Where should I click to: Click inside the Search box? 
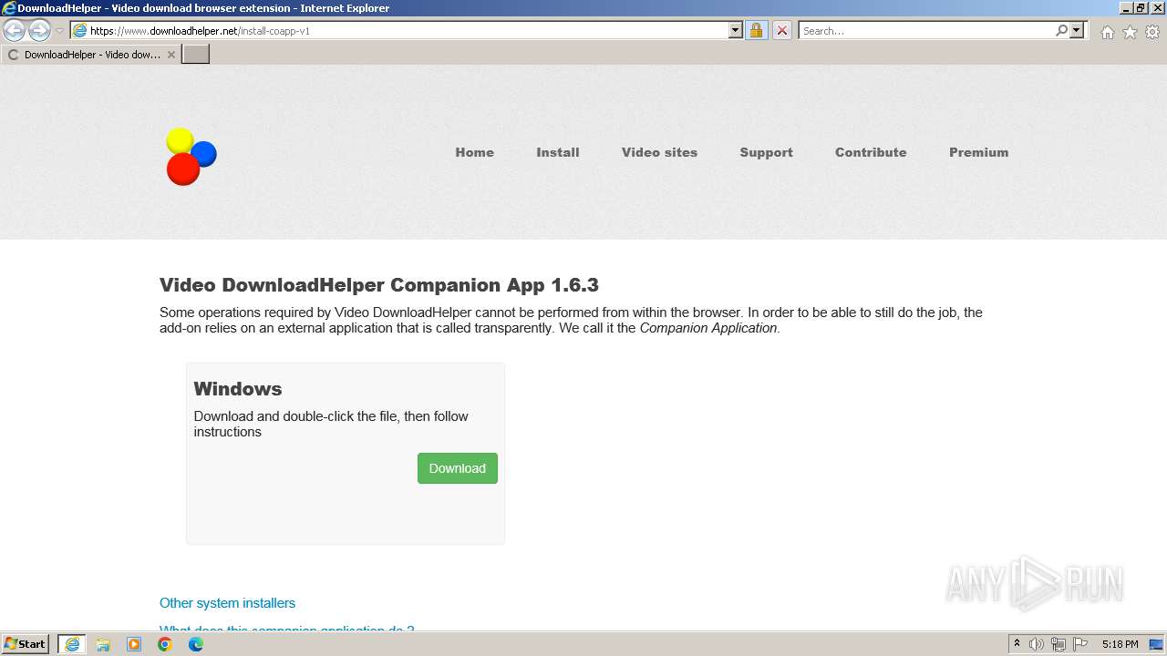point(926,30)
